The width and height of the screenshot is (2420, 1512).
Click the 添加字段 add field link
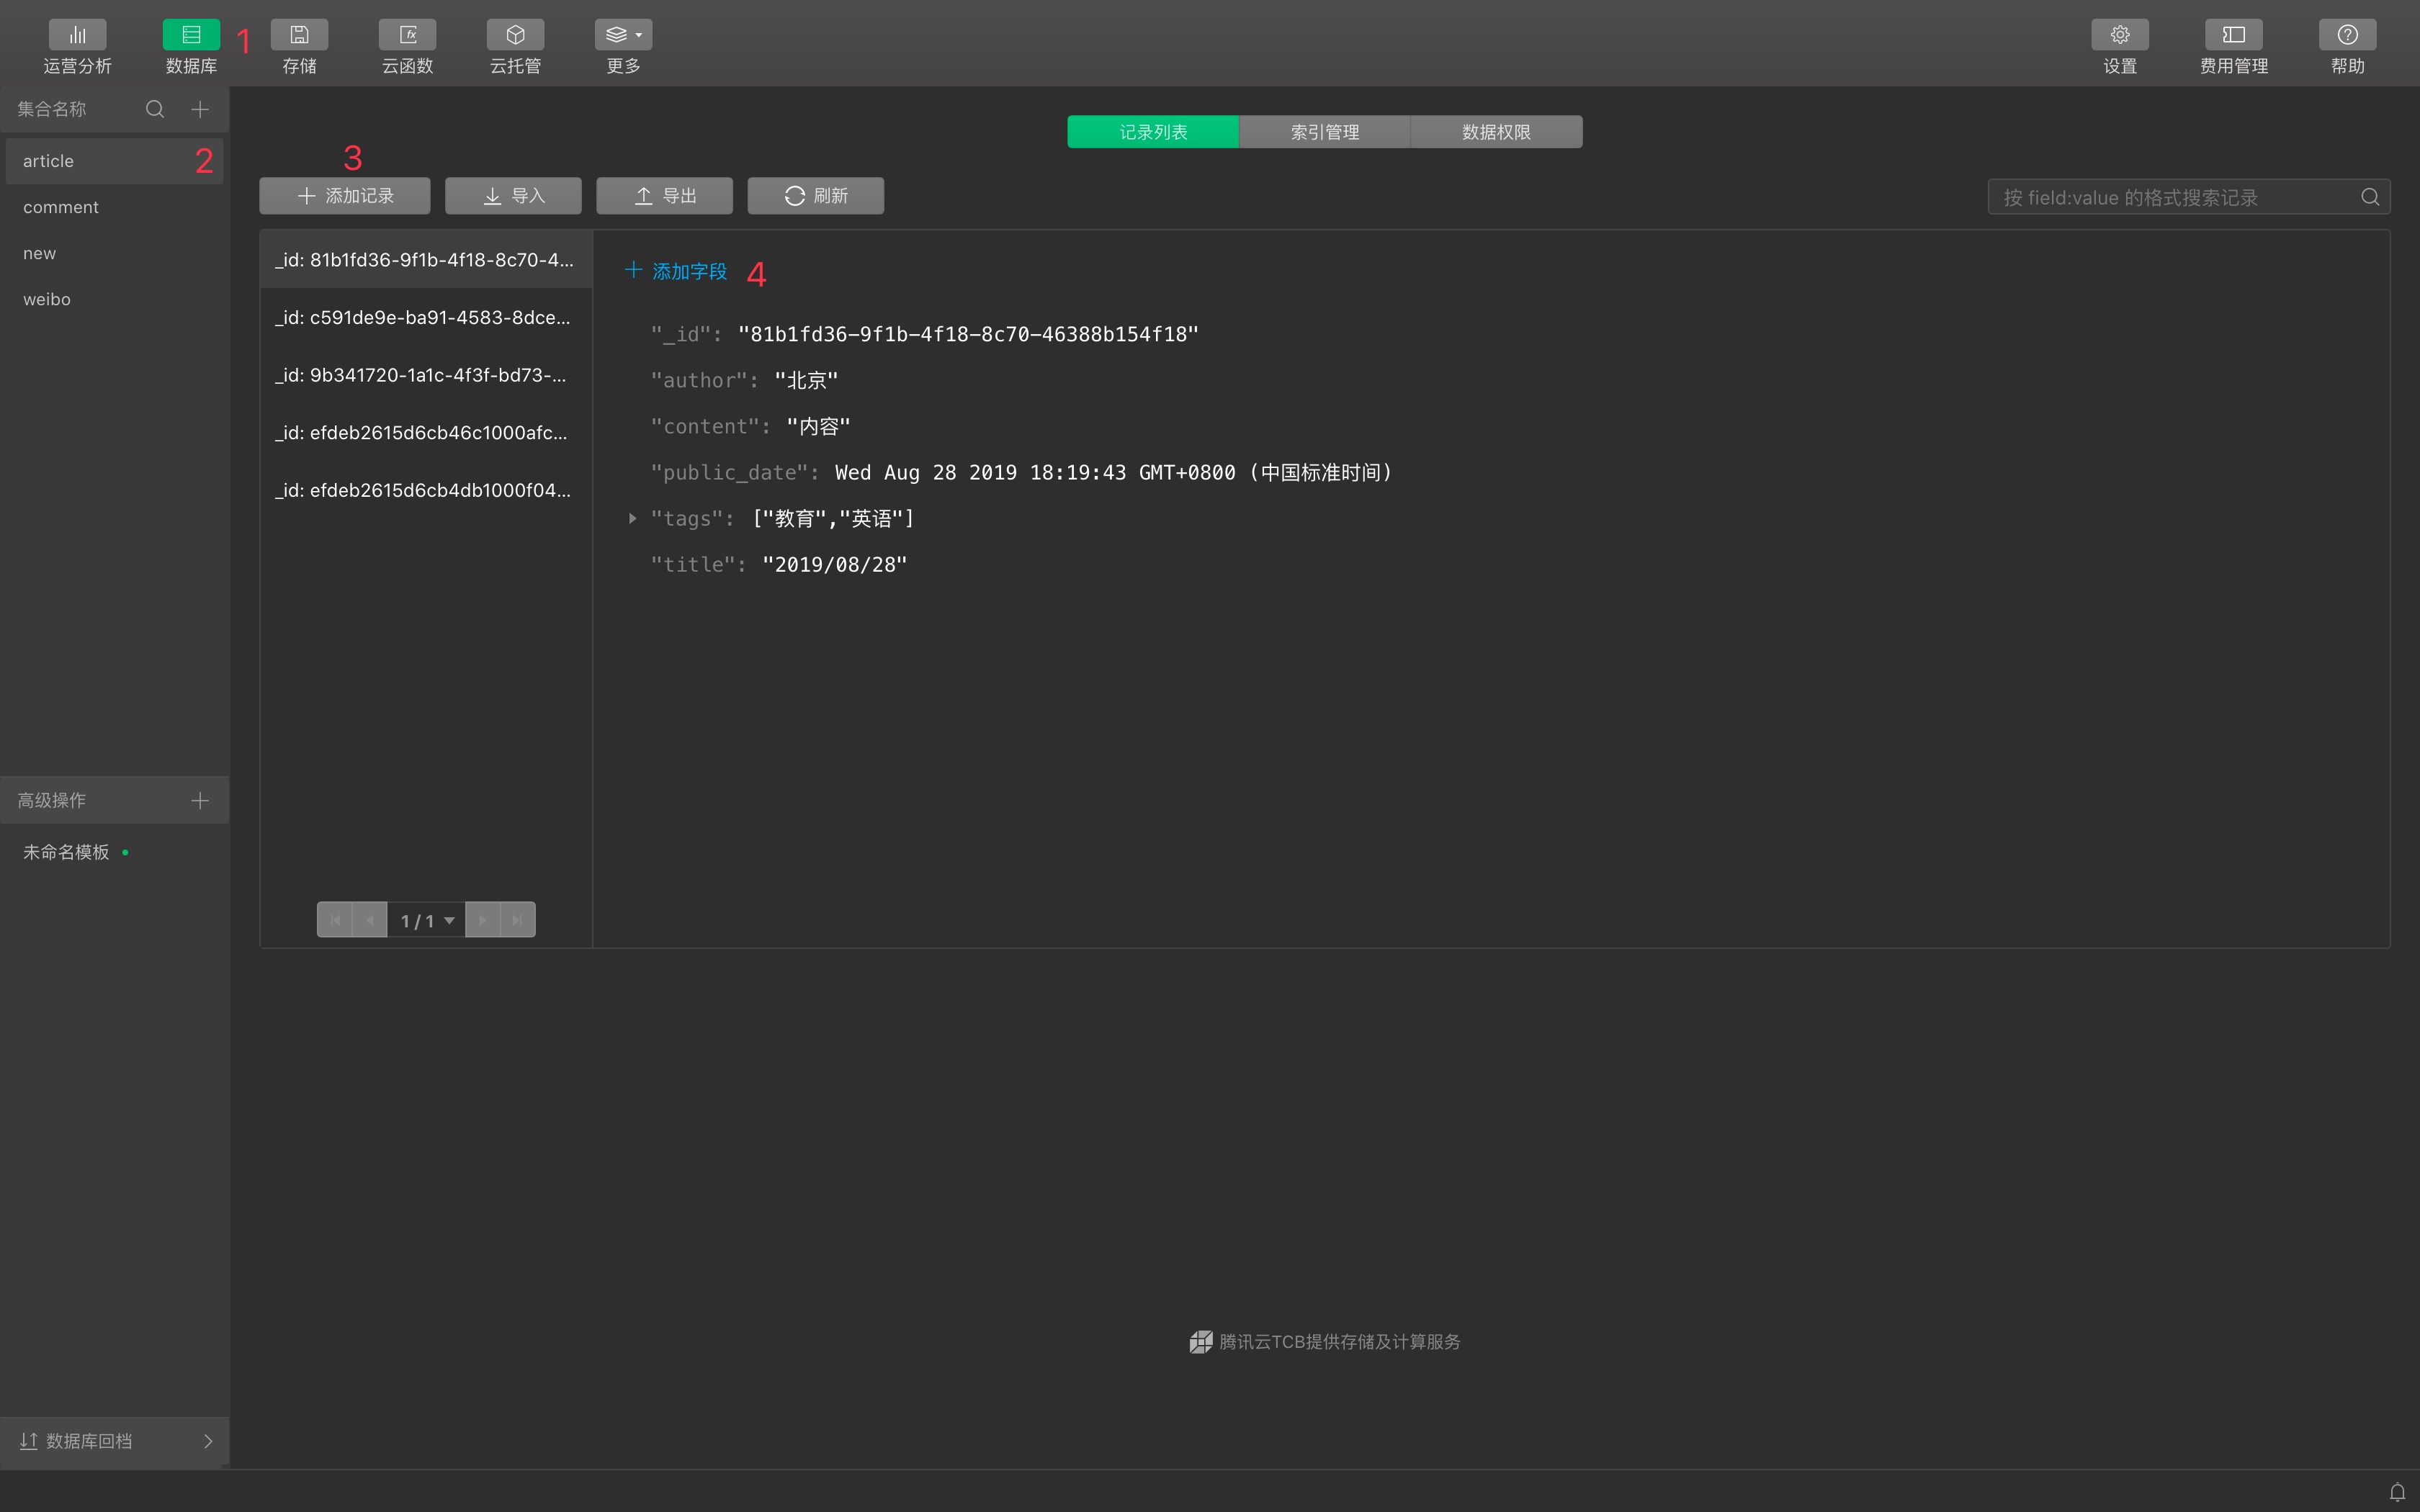676,271
